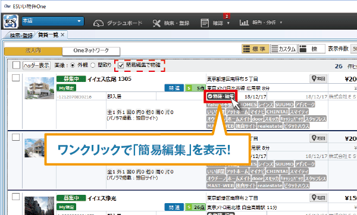Screen dimensions: 357x215
Task: Click the door tag in the second listing
Action: 257,178
